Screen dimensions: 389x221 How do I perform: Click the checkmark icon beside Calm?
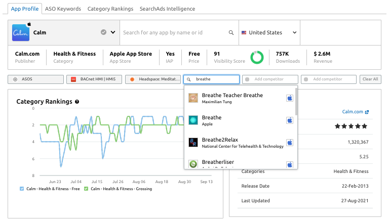(x=103, y=32)
